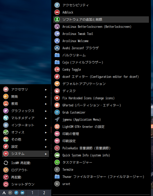Click the 印刷の管理 printer icon
Screen dimensions: 153x196
click(x=57, y=134)
